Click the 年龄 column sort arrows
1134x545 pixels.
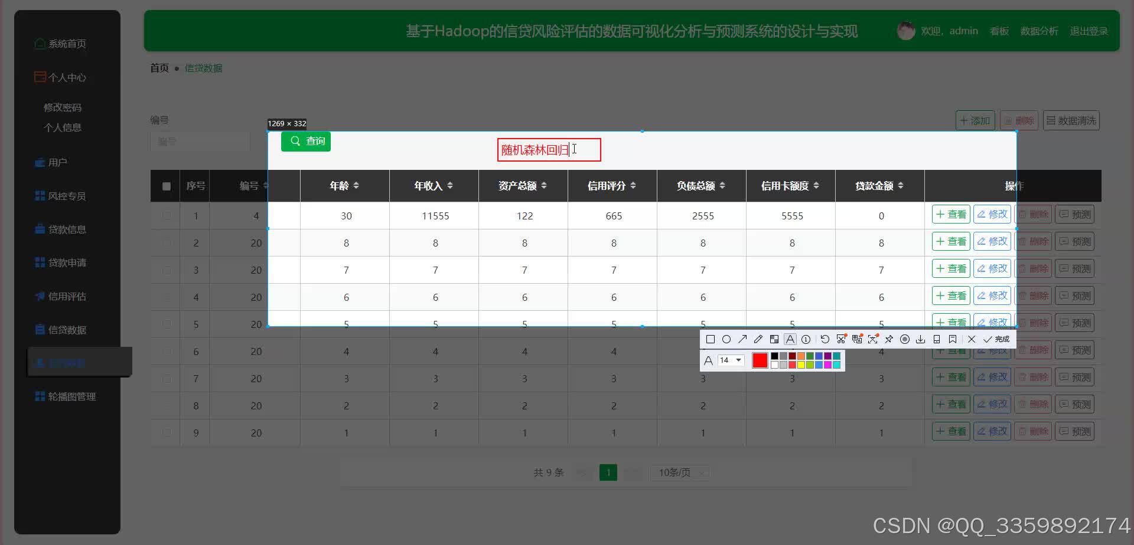356,186
